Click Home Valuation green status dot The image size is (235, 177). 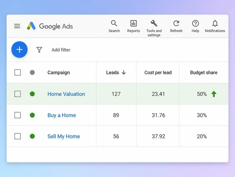point(32,94)
